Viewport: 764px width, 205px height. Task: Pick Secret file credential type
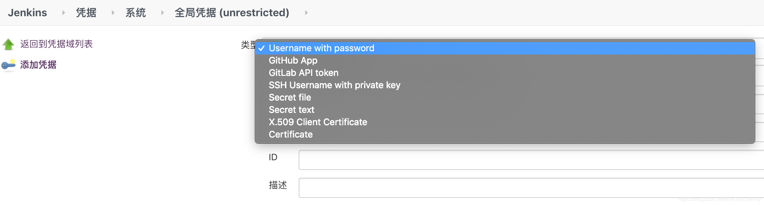290,97
